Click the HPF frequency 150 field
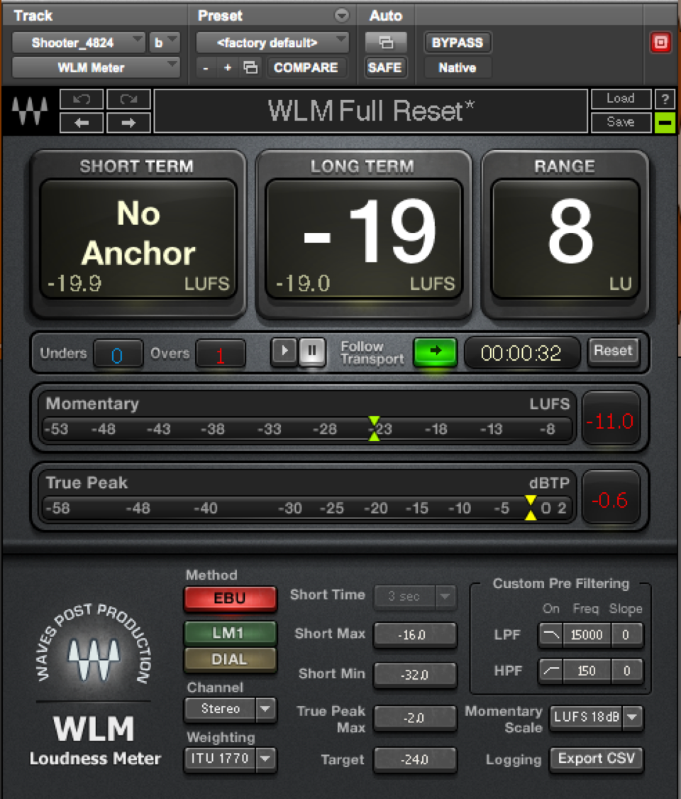The height and width of the screenshot is (799, 681). click(587, 670)
